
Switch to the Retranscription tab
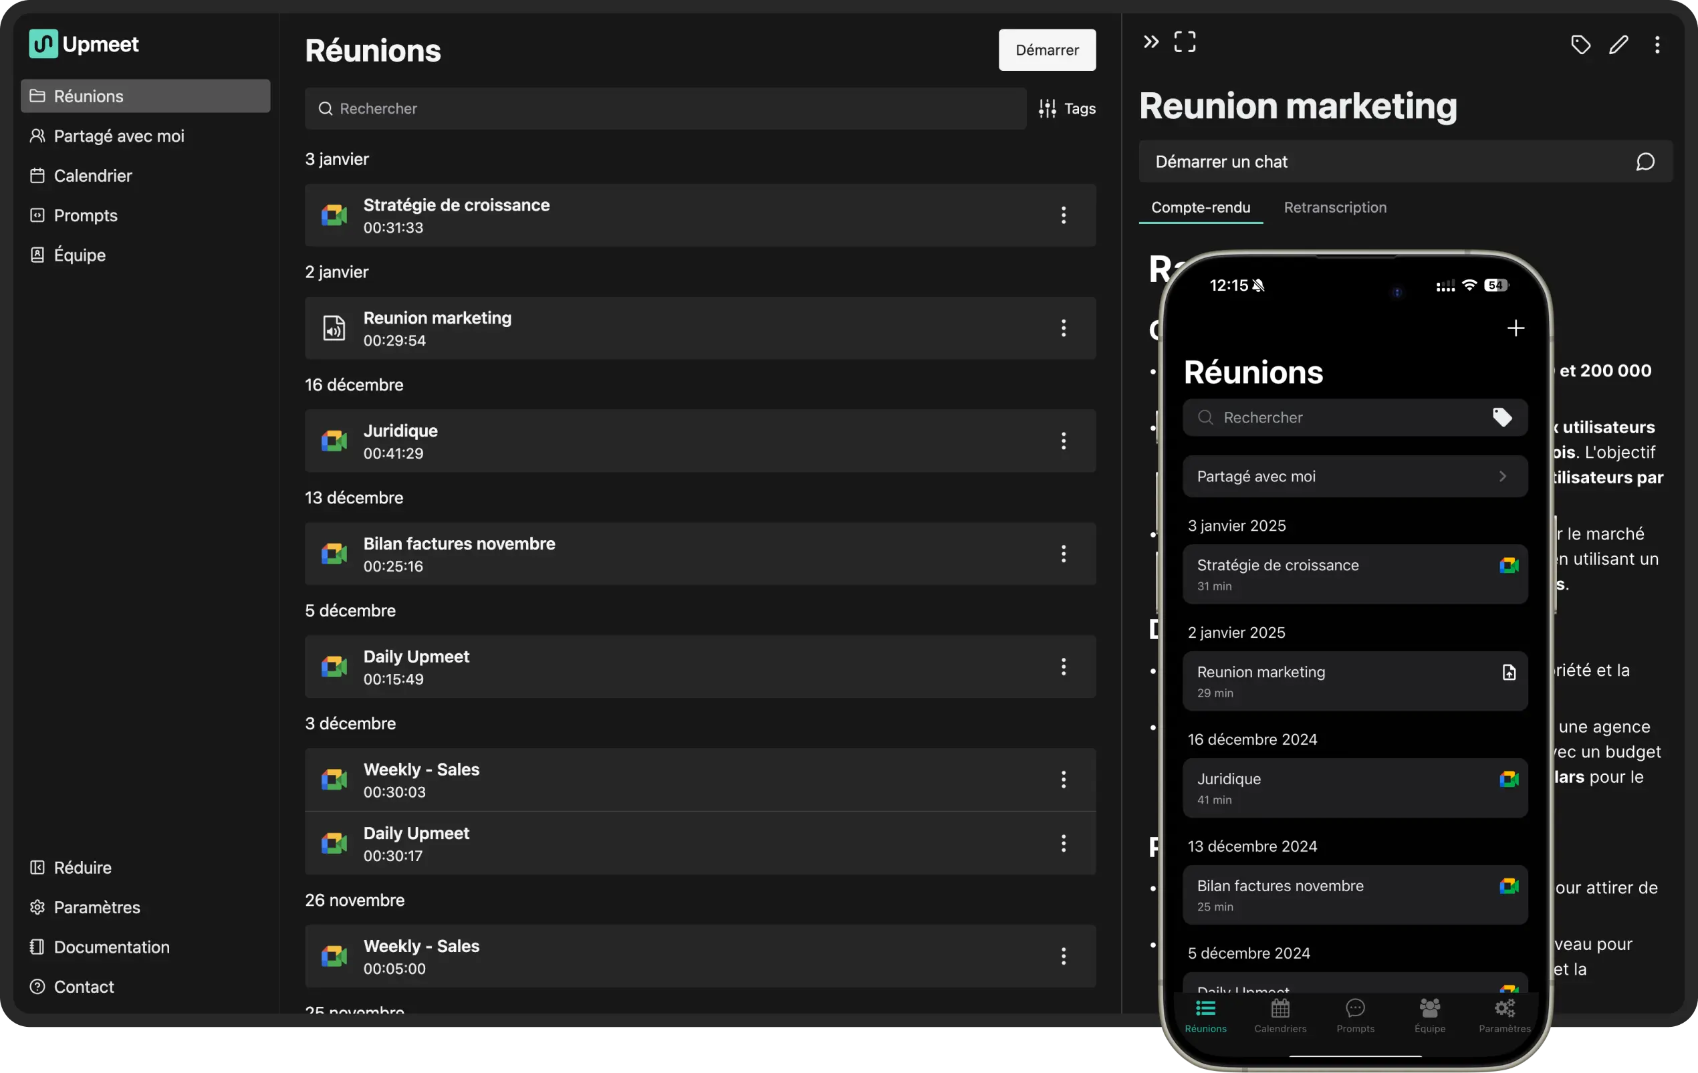coord(1334,208)
